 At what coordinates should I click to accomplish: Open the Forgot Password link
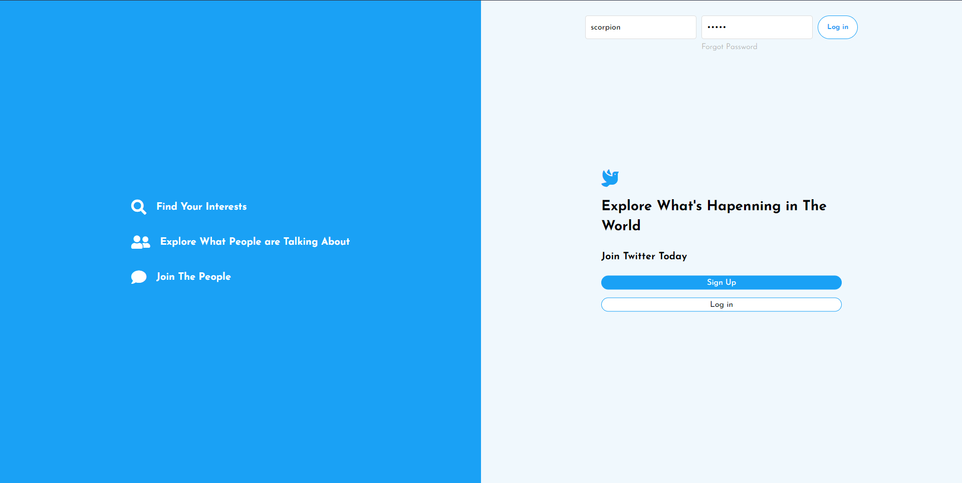coord(729,47)
